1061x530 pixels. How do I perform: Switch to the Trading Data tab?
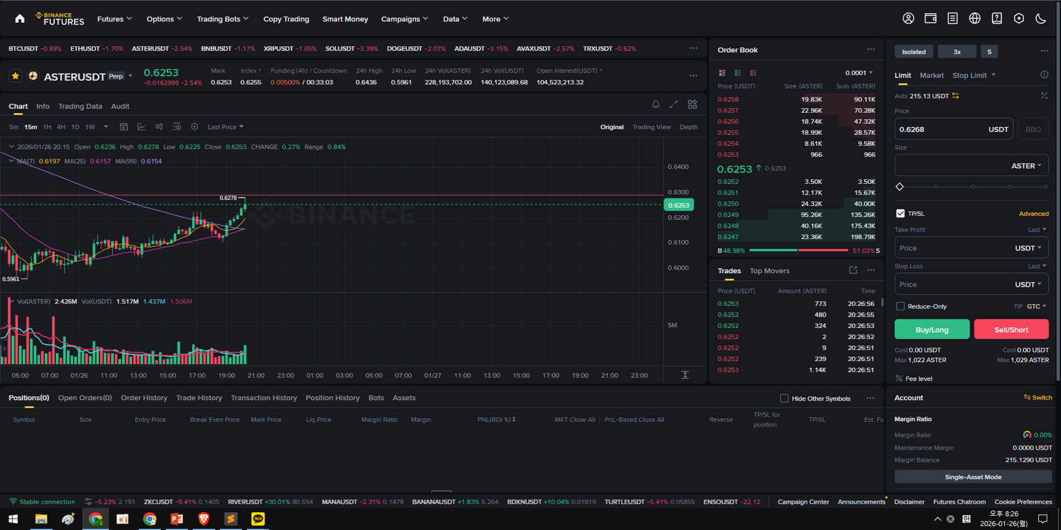80,106
